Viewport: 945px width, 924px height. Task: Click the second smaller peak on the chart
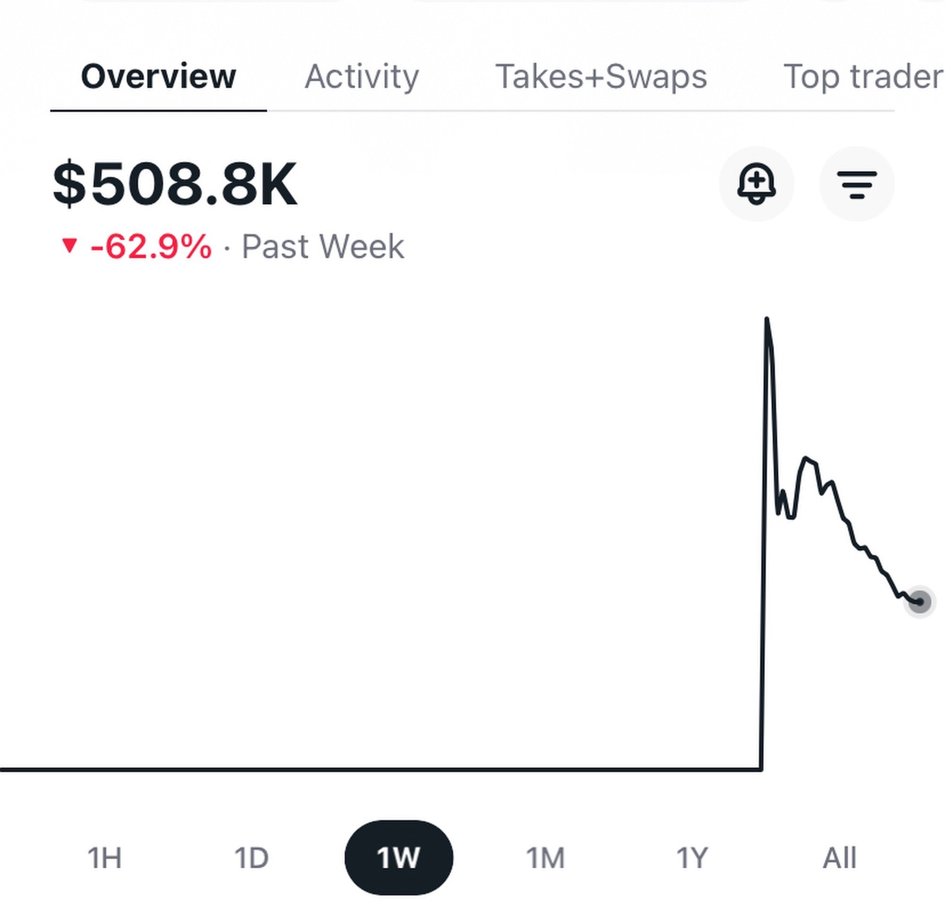click(x=807, y=459)
